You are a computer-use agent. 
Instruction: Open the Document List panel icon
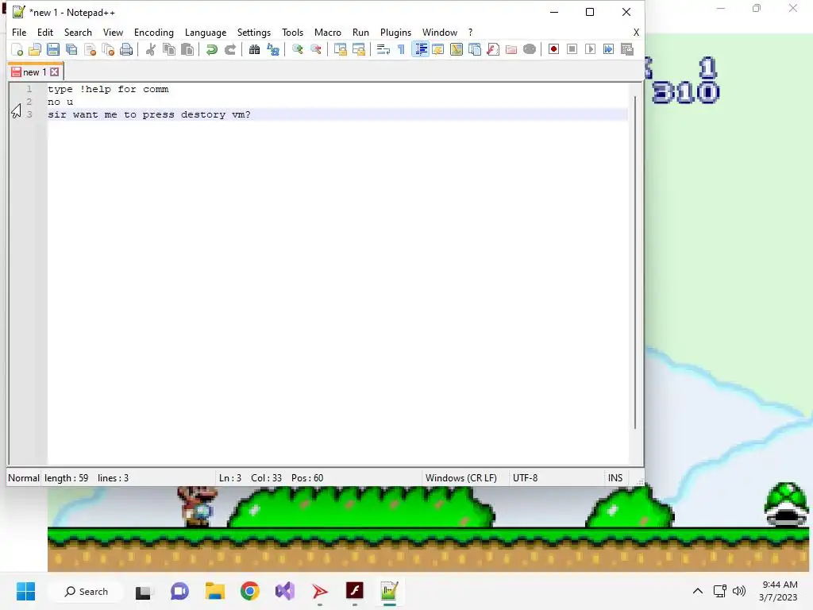[475, 50]
